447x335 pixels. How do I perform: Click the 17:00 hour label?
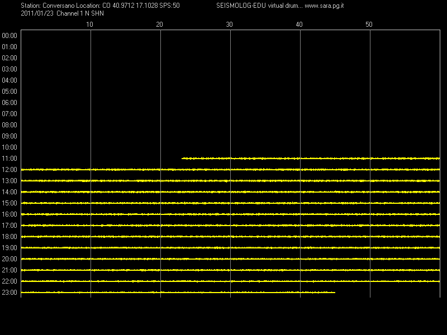pyautogui.click(x=9, y=226)
